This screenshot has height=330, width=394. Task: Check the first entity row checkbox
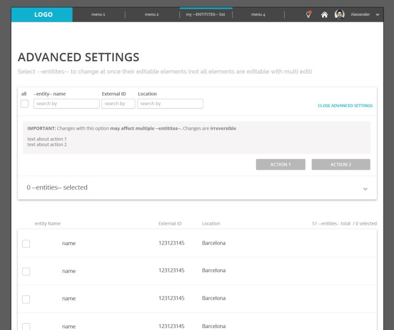[x=26, y=243]
